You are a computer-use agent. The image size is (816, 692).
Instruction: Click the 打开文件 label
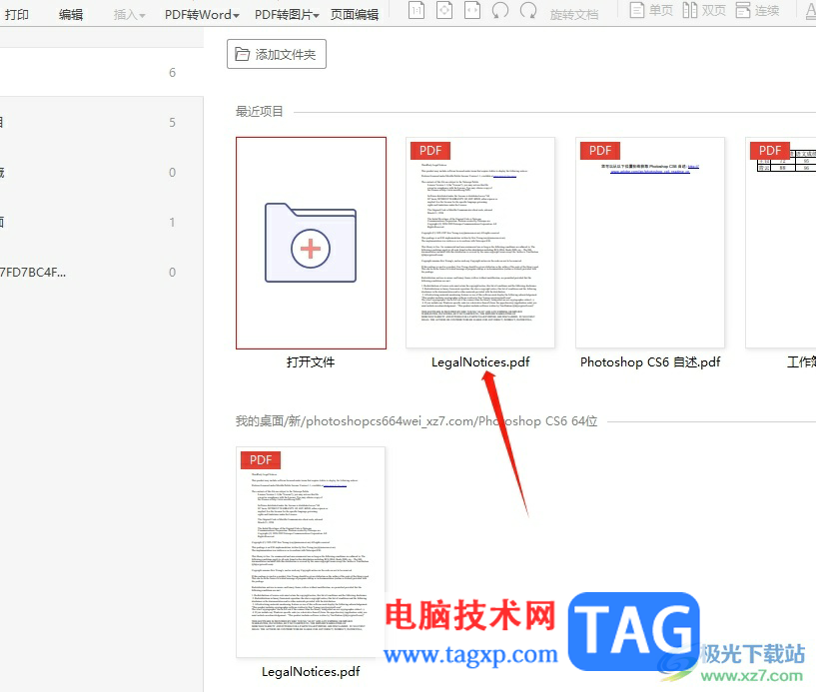311,362
